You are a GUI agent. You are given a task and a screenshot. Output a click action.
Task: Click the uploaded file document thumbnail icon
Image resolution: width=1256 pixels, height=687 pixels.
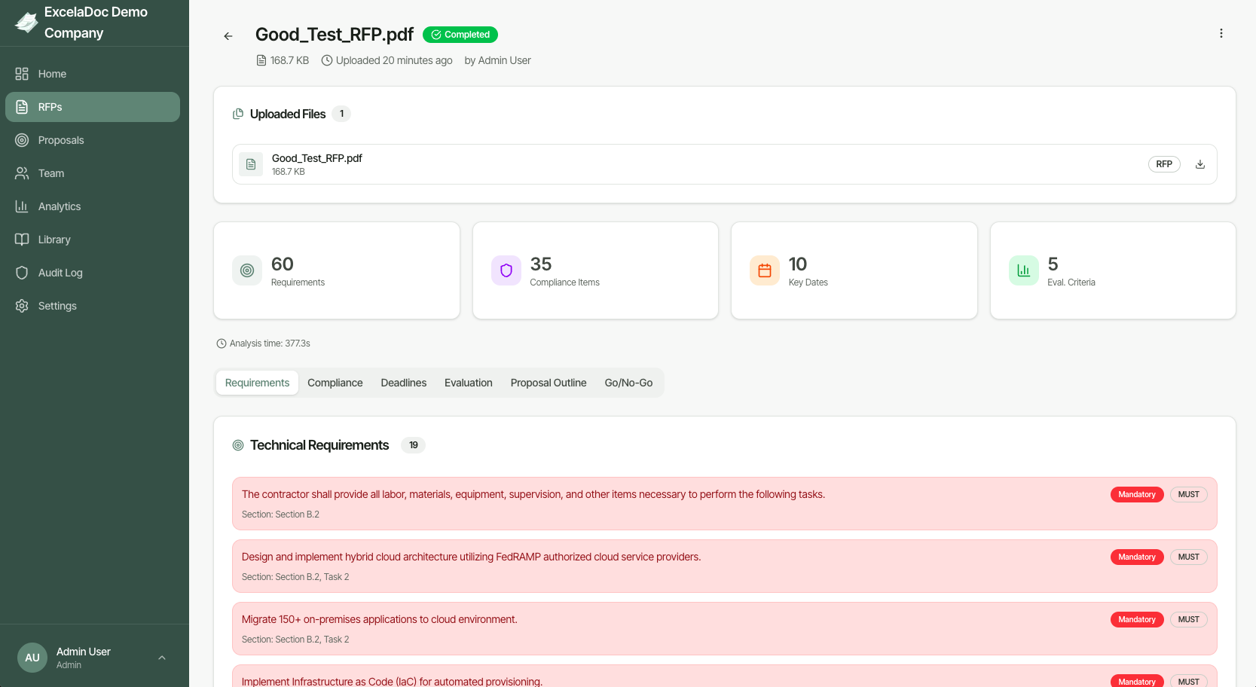[251, 164]
